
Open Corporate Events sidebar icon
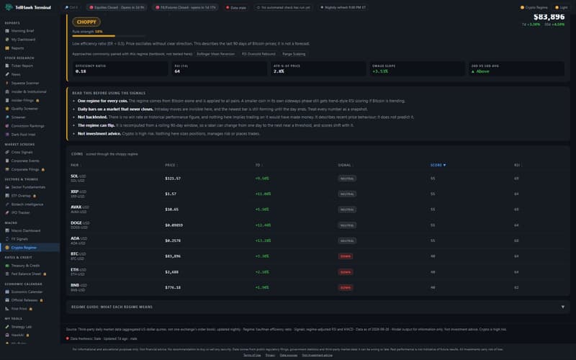7,161
